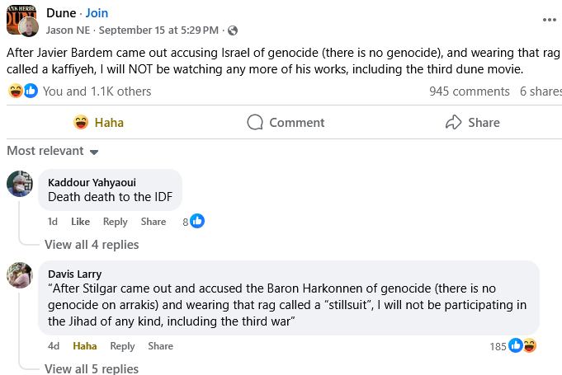This screenshot has width=562, height=375.
Task: Open the post's three-dot options menu
Action: (x=549, y=20)
